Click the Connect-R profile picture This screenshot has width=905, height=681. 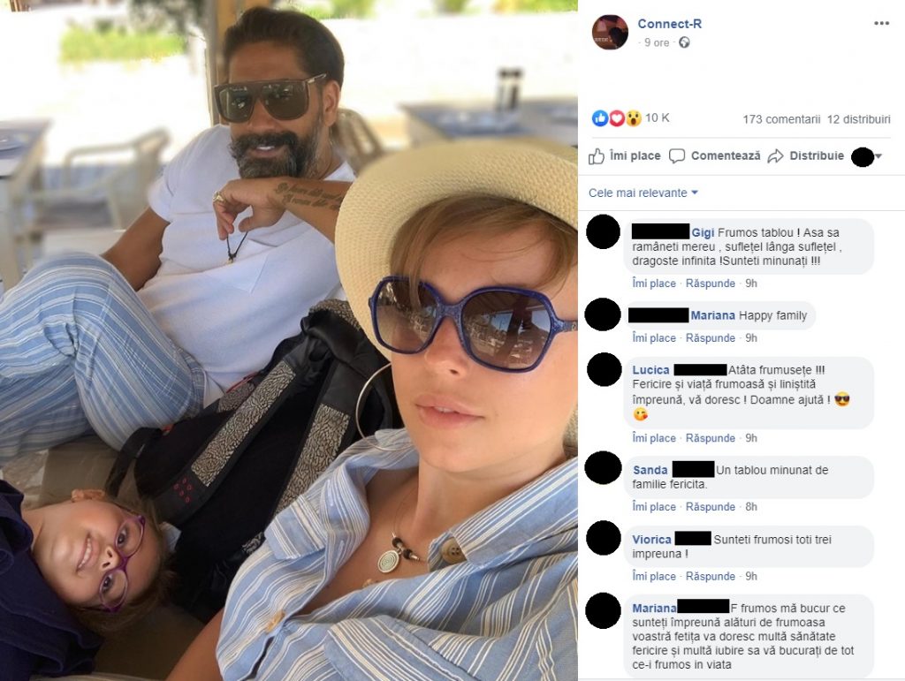(x=610, y=32)
